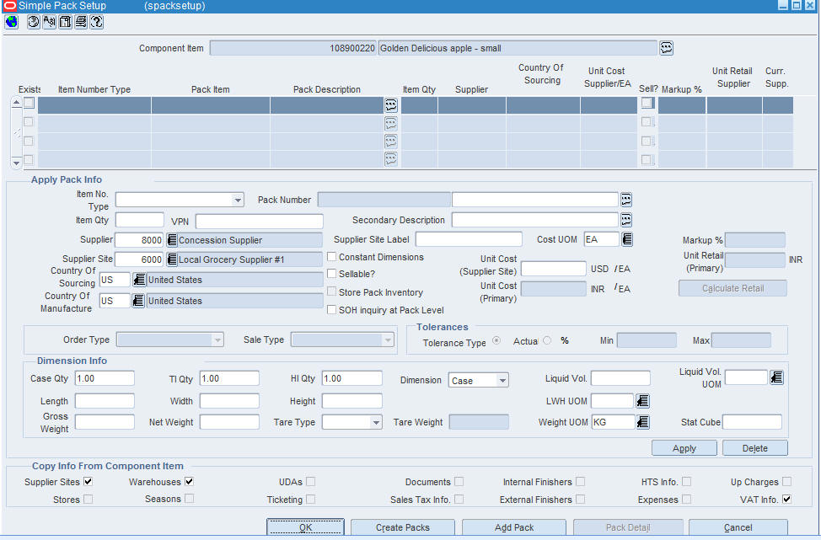
Task: Click the Secondary Description field
Action: click(x=535, y=220)
